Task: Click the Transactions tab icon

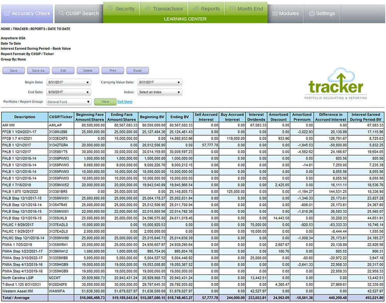Action: 147,8
